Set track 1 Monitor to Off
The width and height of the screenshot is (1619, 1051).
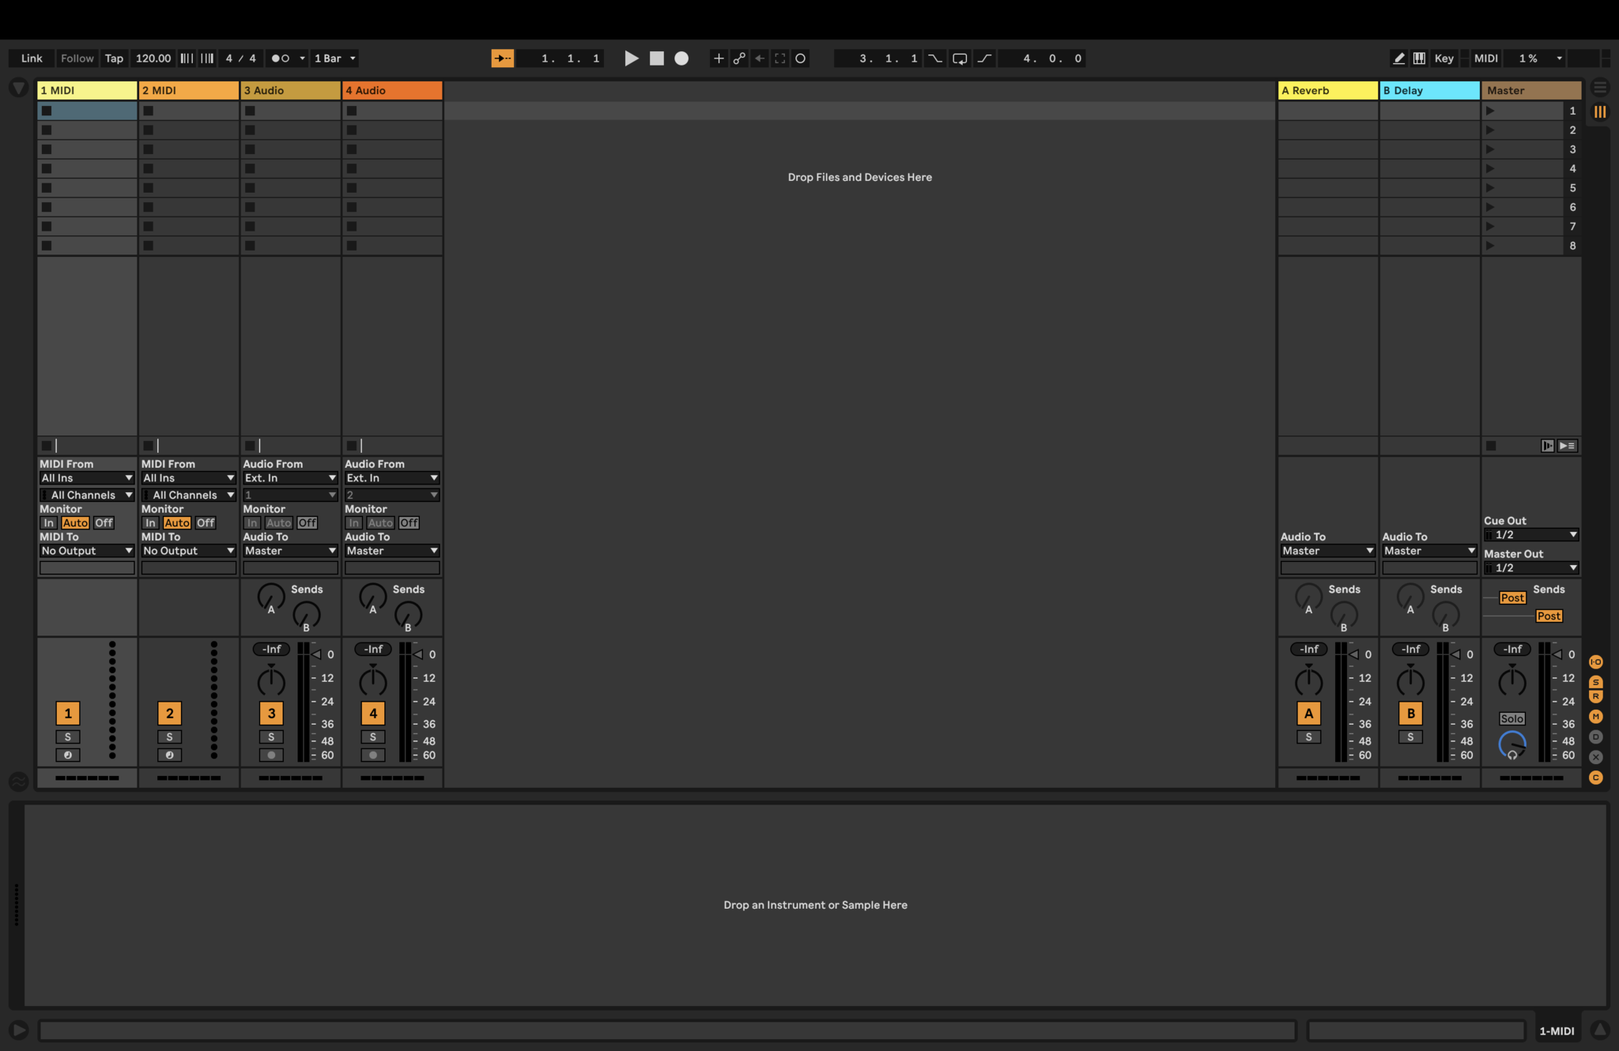pyautogui.click(x=104, y=523)
